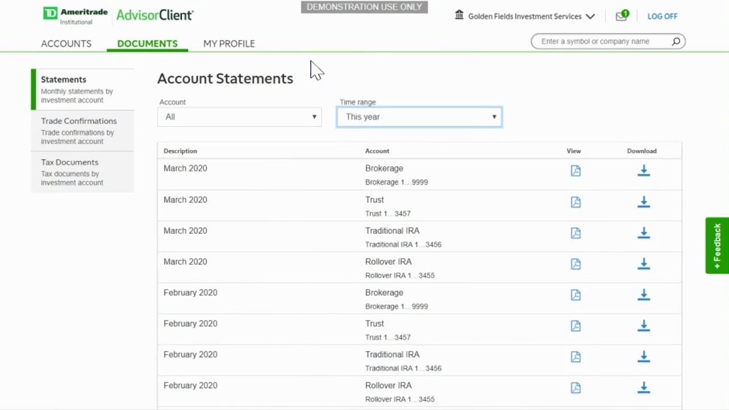Open the Time range dropdown

(x=419, y=117)
